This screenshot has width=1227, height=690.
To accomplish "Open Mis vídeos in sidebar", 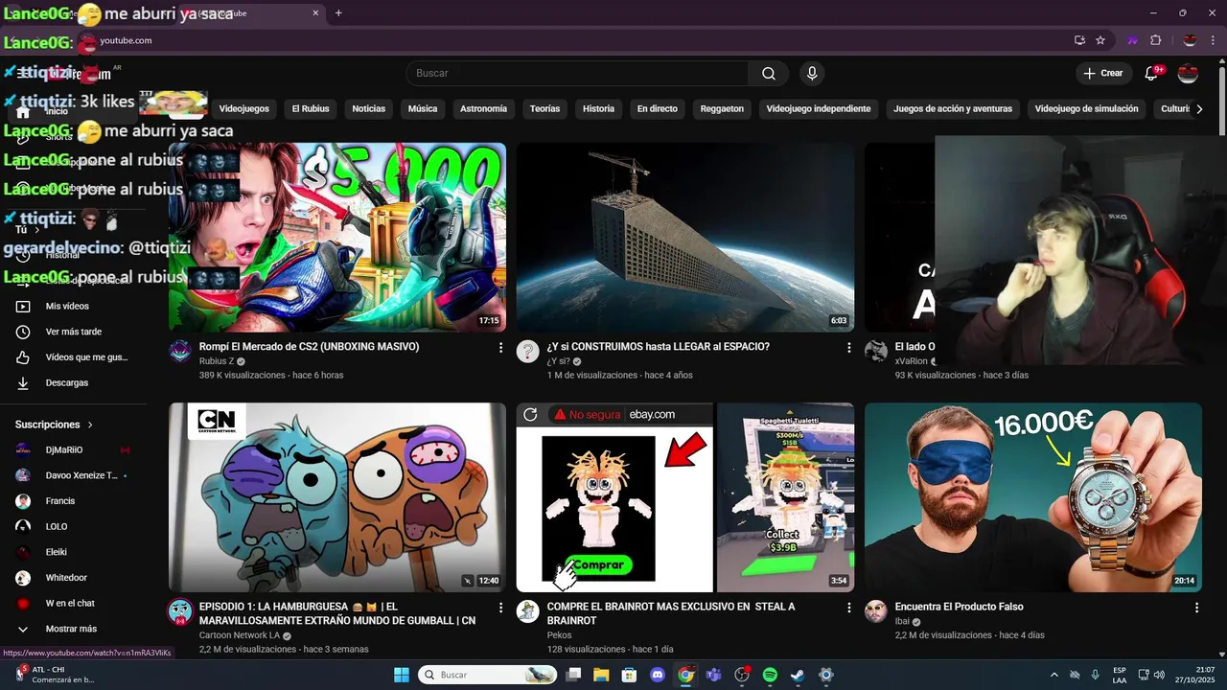I will [74, 306].
